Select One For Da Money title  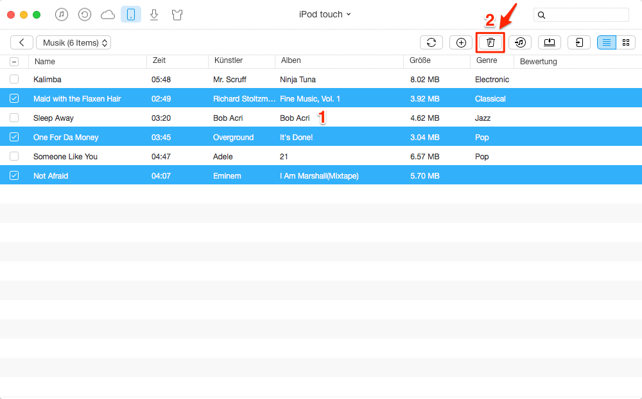[x=66, y=137]
